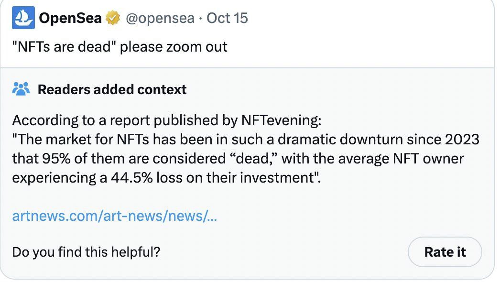The height and width of the screenshot is (282, 500).
Task: Open the OpenSea display name profile
Action: (70, 18)
